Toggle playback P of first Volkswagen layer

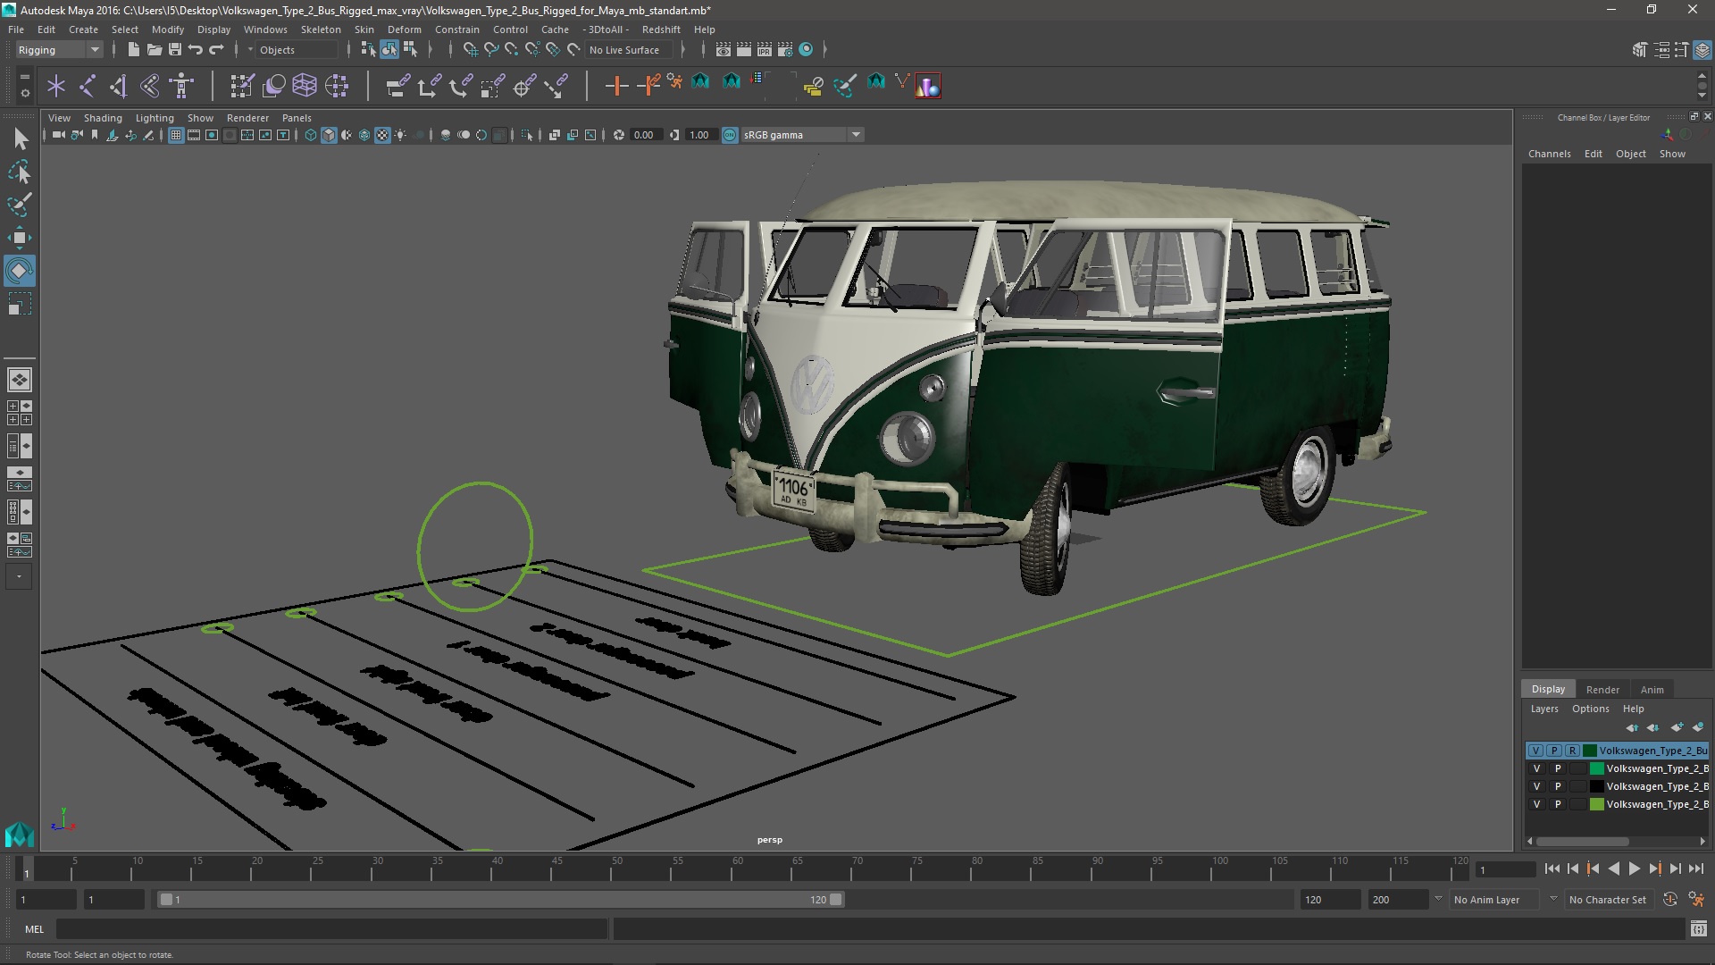click(1554, 751)
